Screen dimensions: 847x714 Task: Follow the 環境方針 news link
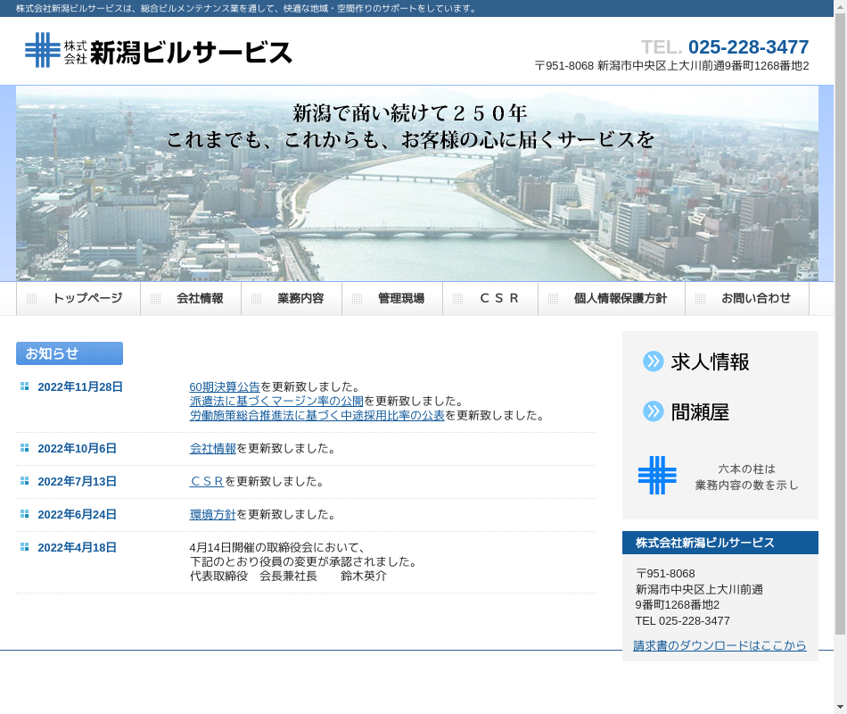point(212,514)
